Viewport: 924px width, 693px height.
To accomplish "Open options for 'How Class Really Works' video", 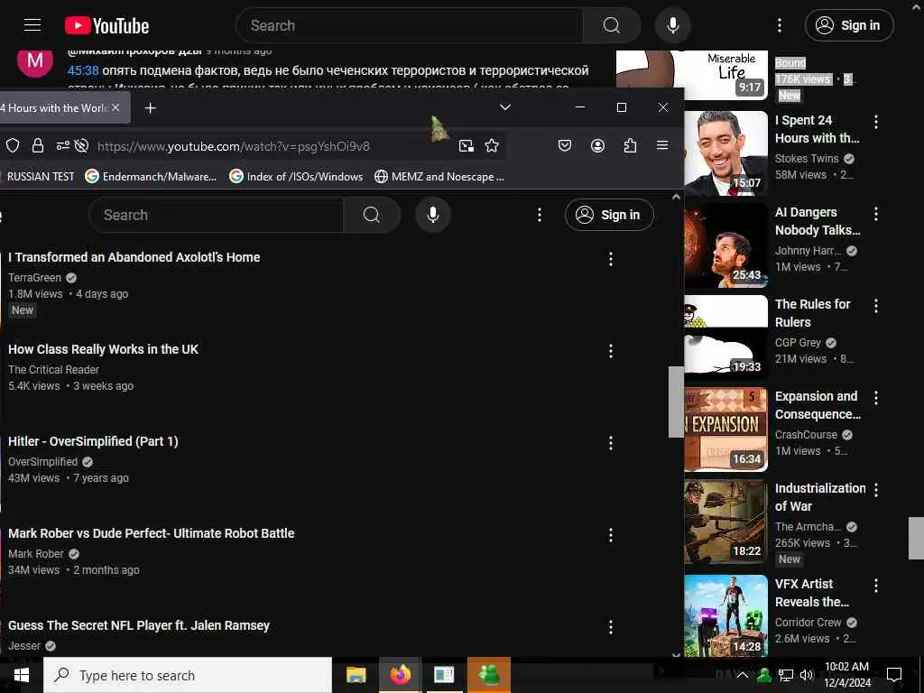I will click(x=611, y=351).
